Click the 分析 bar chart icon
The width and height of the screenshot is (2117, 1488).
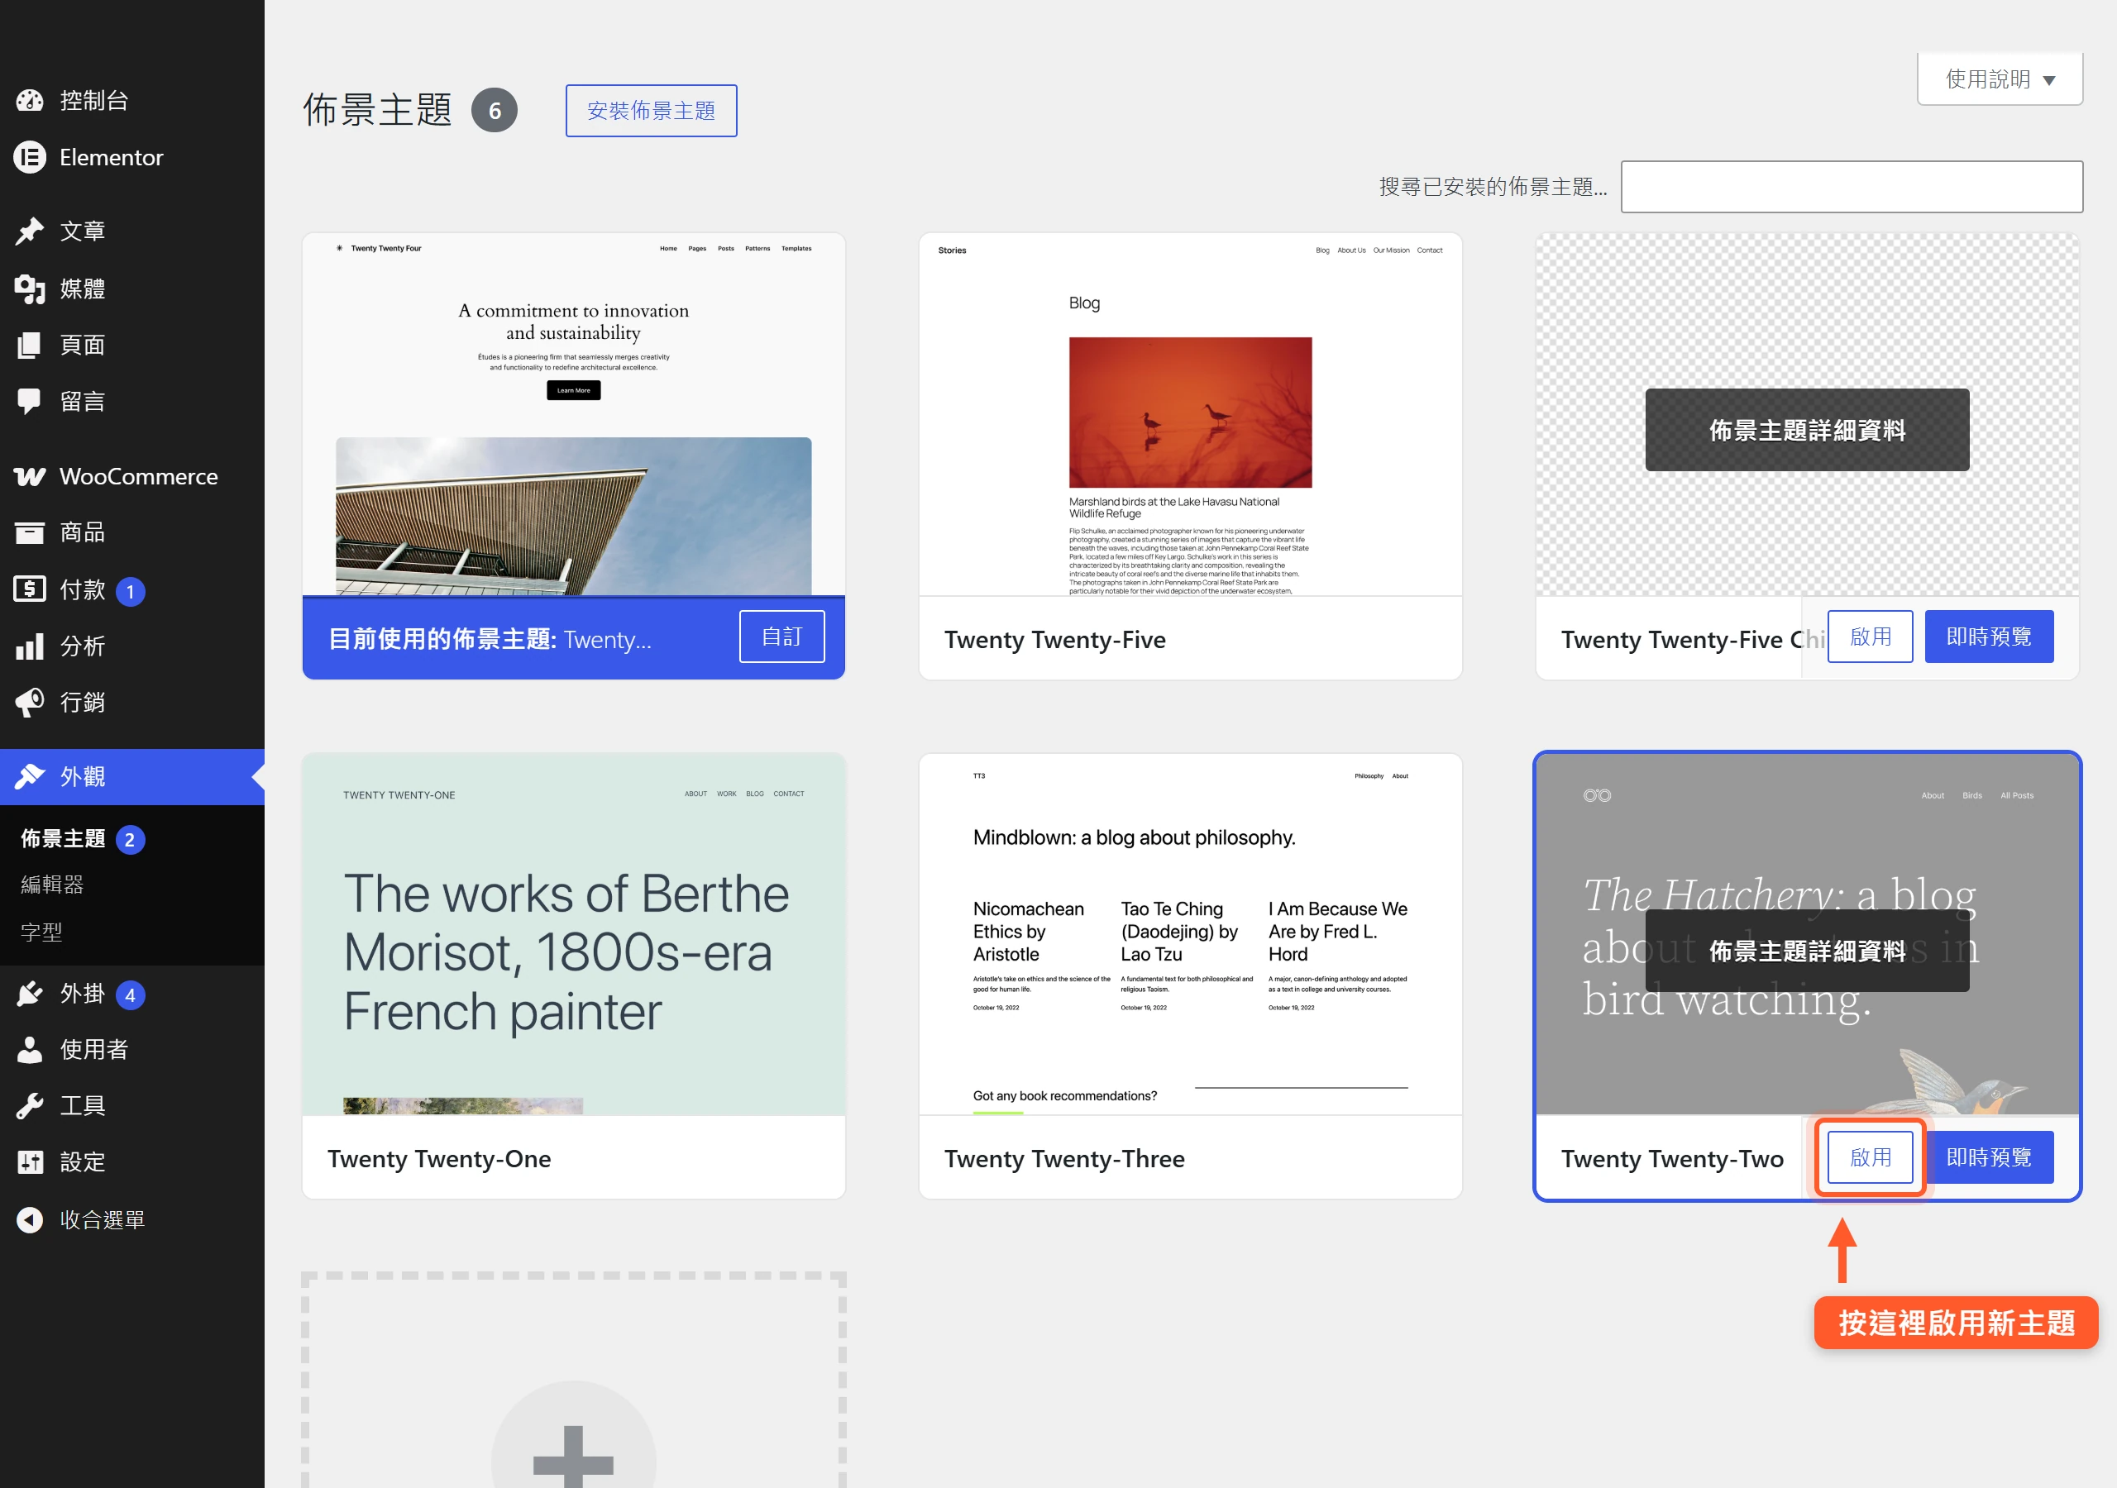(x=30, y=646)
